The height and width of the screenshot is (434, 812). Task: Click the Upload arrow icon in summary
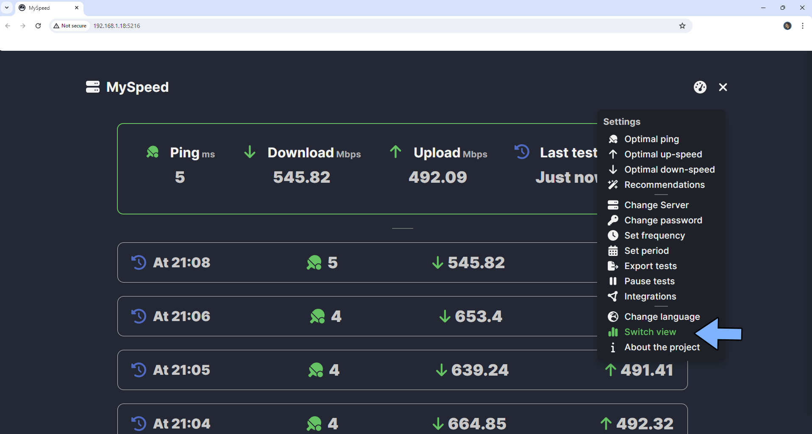click(x=395, y=152)
